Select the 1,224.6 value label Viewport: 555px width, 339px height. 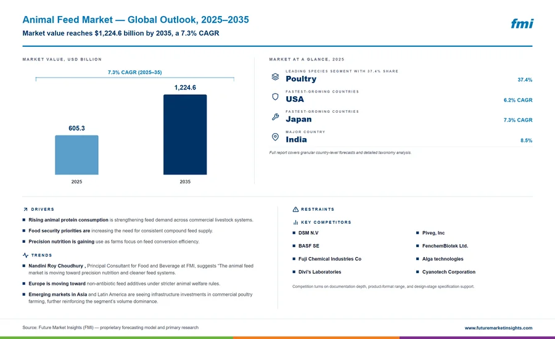coord(185,88)
